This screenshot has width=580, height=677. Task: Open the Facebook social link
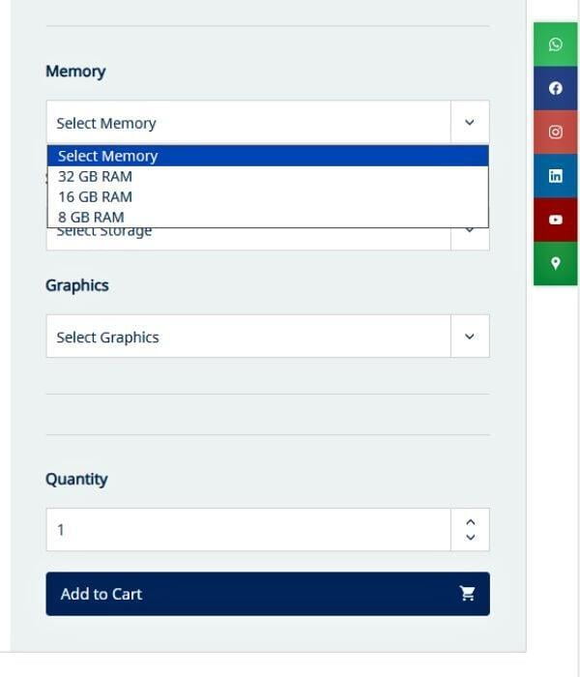[555, 88]
